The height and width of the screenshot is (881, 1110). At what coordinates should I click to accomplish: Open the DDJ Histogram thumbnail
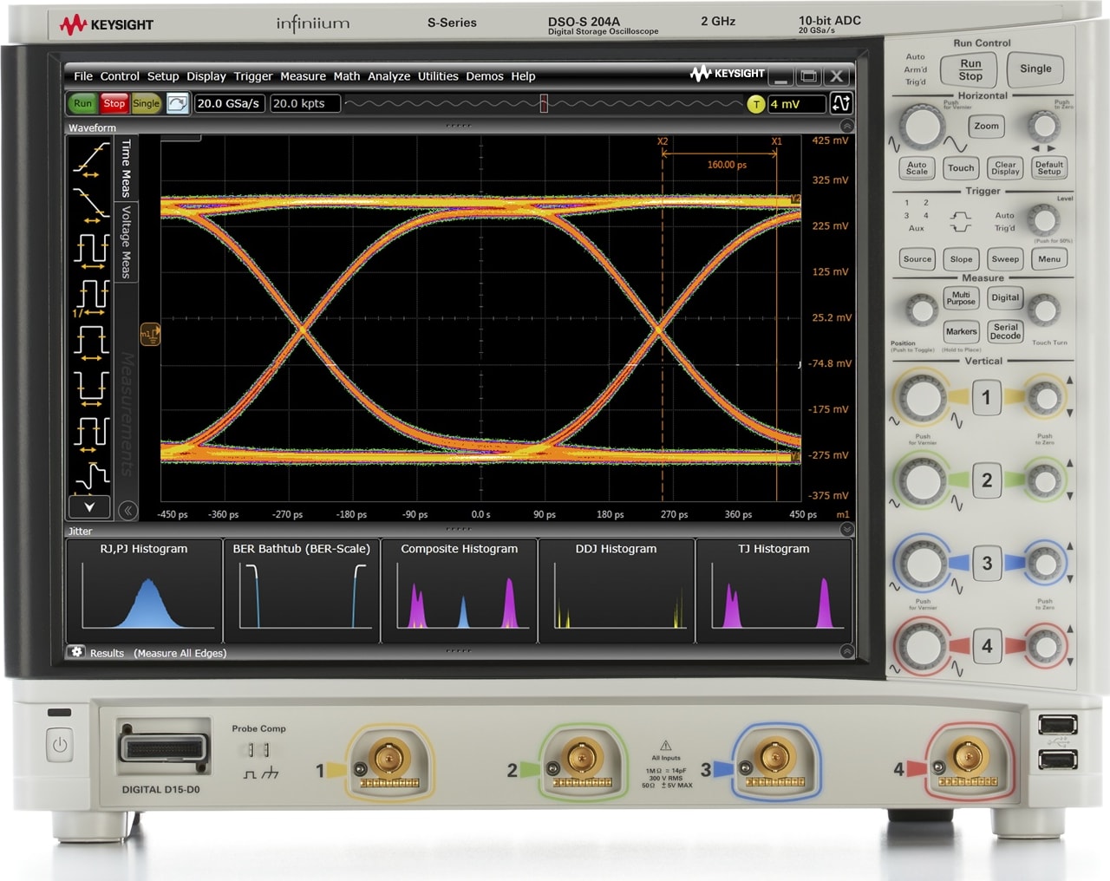point(616,591)
